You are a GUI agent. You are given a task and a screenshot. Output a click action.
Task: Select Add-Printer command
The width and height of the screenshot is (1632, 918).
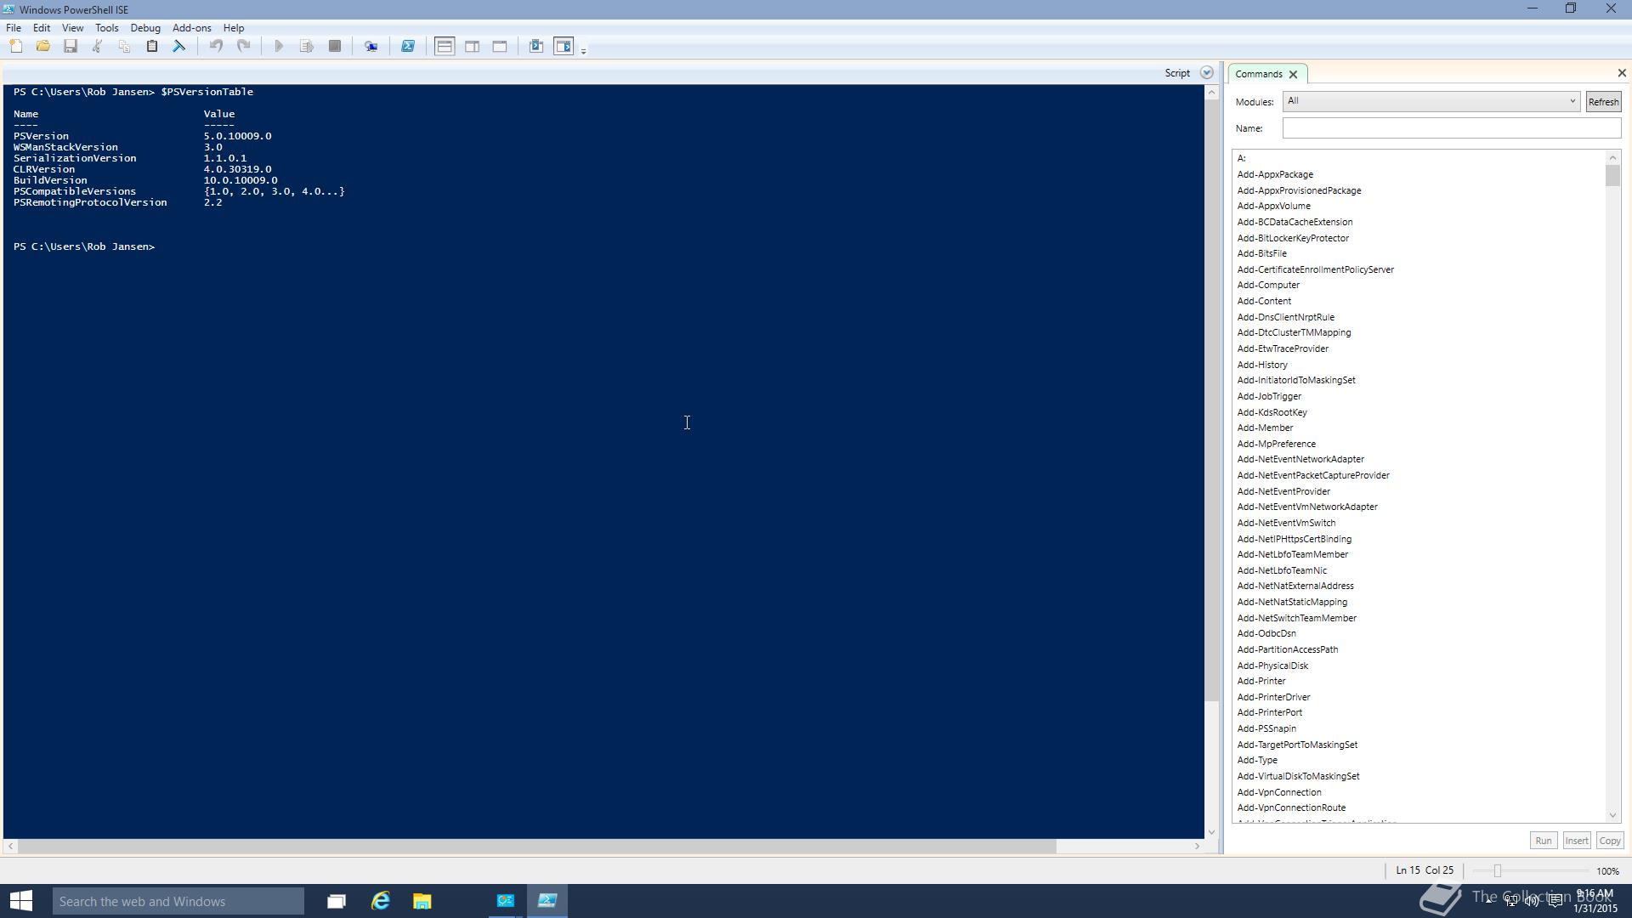pos(1261,681)
